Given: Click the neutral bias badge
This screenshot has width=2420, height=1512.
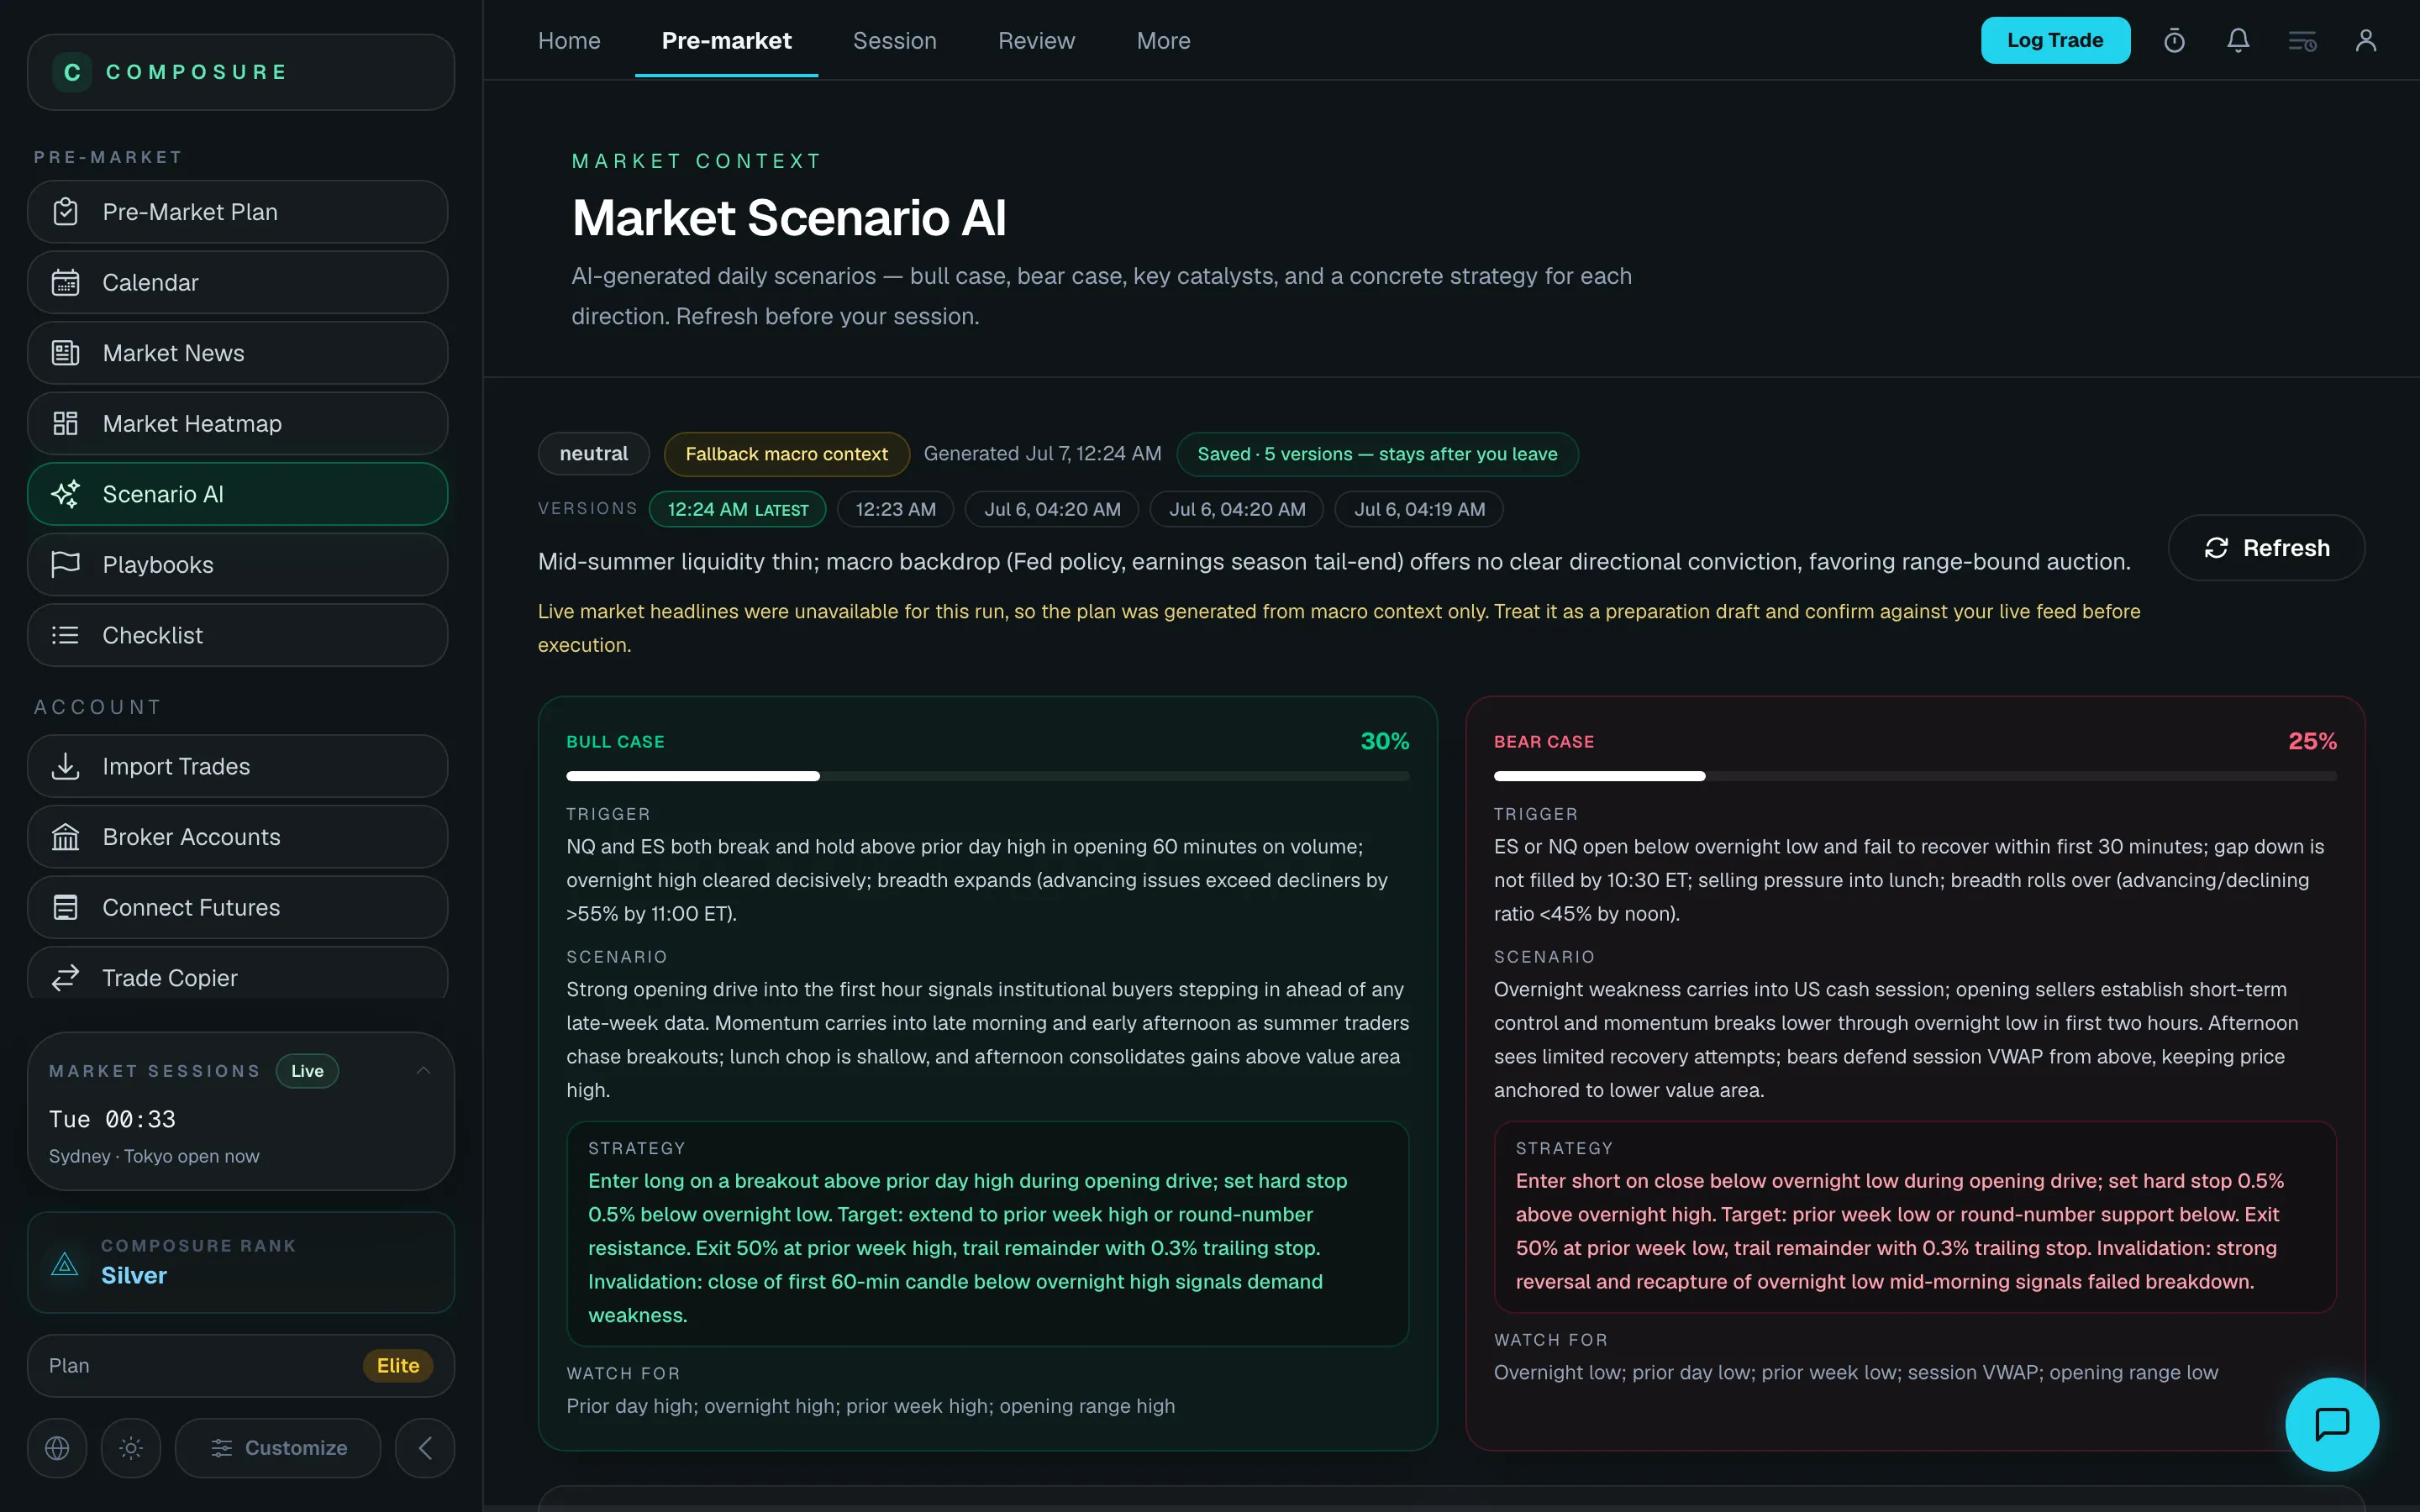Looking at the screenshot, I should pyautogui.click(x=593, y=454).
